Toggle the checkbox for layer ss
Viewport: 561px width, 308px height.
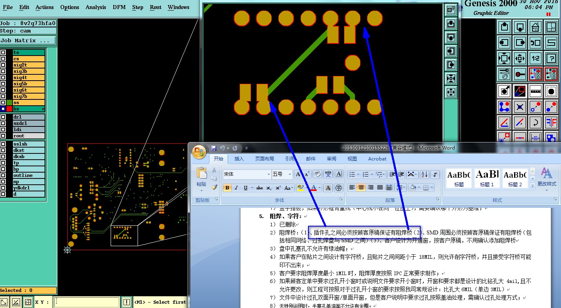pyautogui.click(x=3, y=103)
